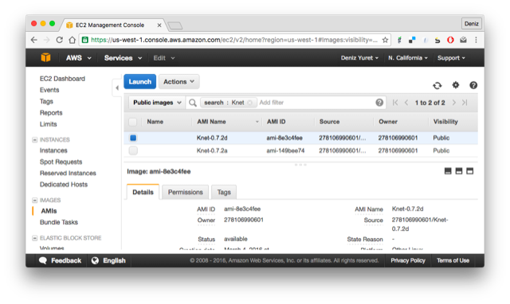Open the browser home page
Screen dimensions: 510x304
coord(72,40)
